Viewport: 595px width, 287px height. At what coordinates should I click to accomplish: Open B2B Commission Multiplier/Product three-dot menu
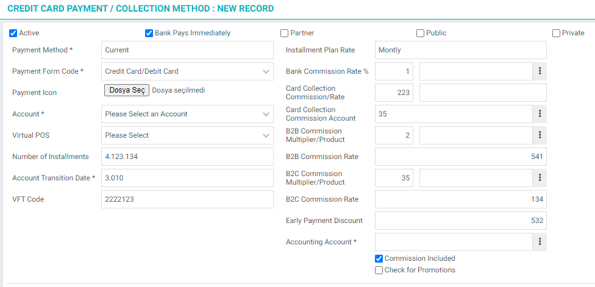coord(540,135)
